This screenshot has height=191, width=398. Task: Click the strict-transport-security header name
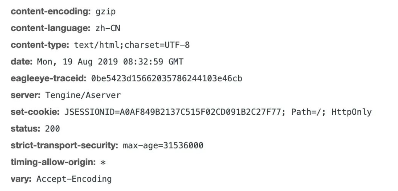64,145
